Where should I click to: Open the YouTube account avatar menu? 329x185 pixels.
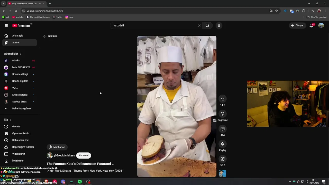tap(321, 25)
